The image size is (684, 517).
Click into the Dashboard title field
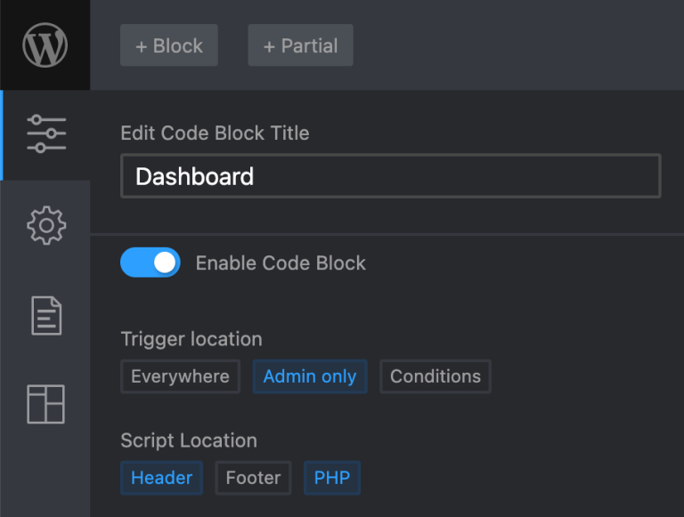click(x=391, y=176)
